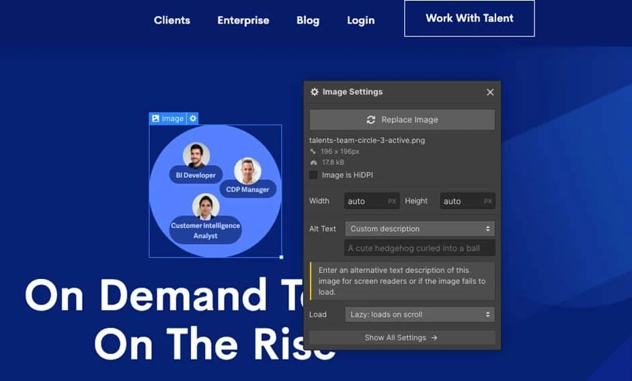Enable the Image is HiDPI checkbox
The height and width of the screenshot is (381, 632).
(x=313, y=175)
